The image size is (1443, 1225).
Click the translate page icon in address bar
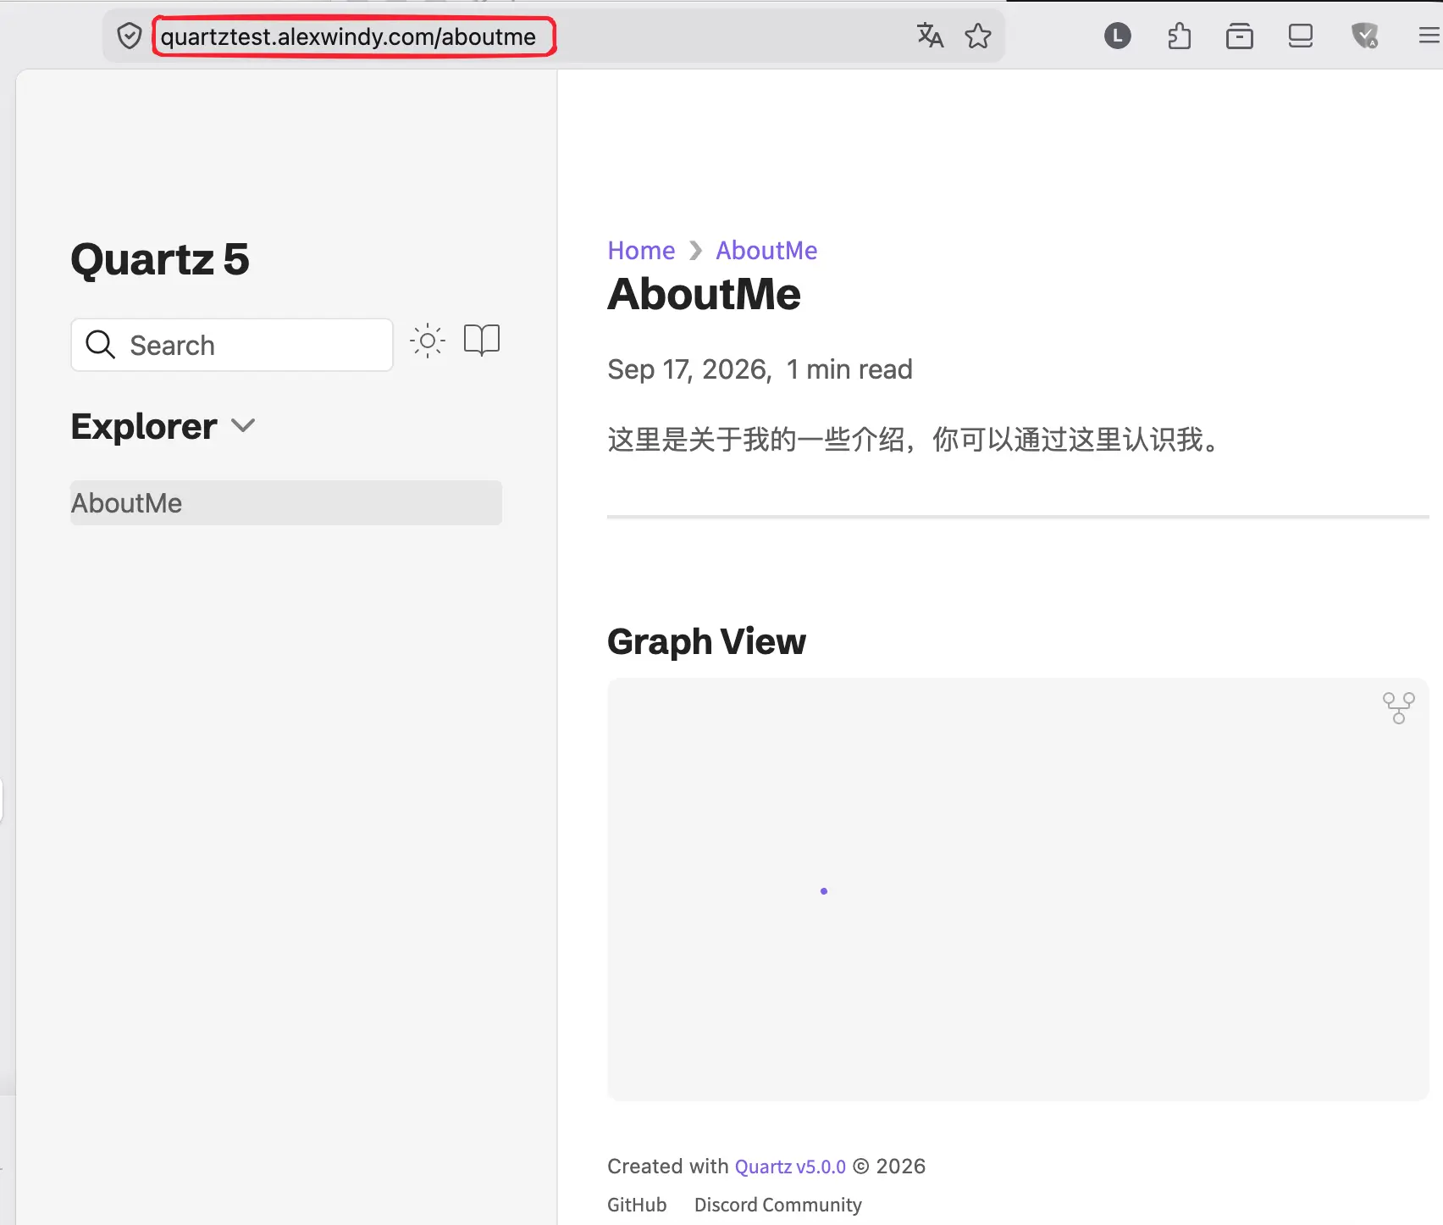pos(930,36)
